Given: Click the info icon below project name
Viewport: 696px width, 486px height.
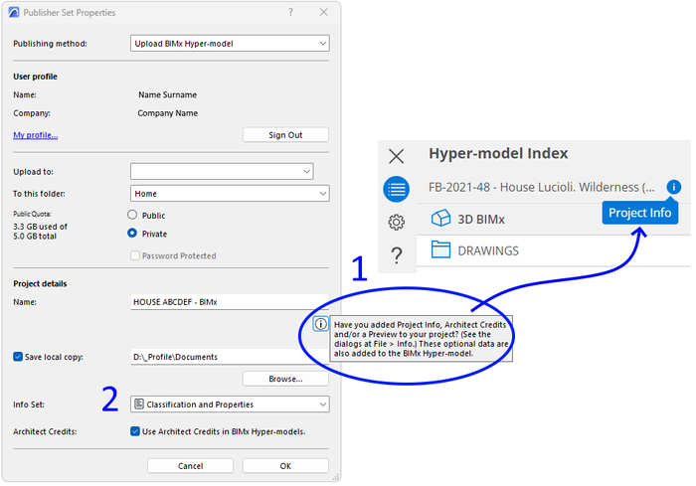Looking at the screenshot, I should (320, 324).
